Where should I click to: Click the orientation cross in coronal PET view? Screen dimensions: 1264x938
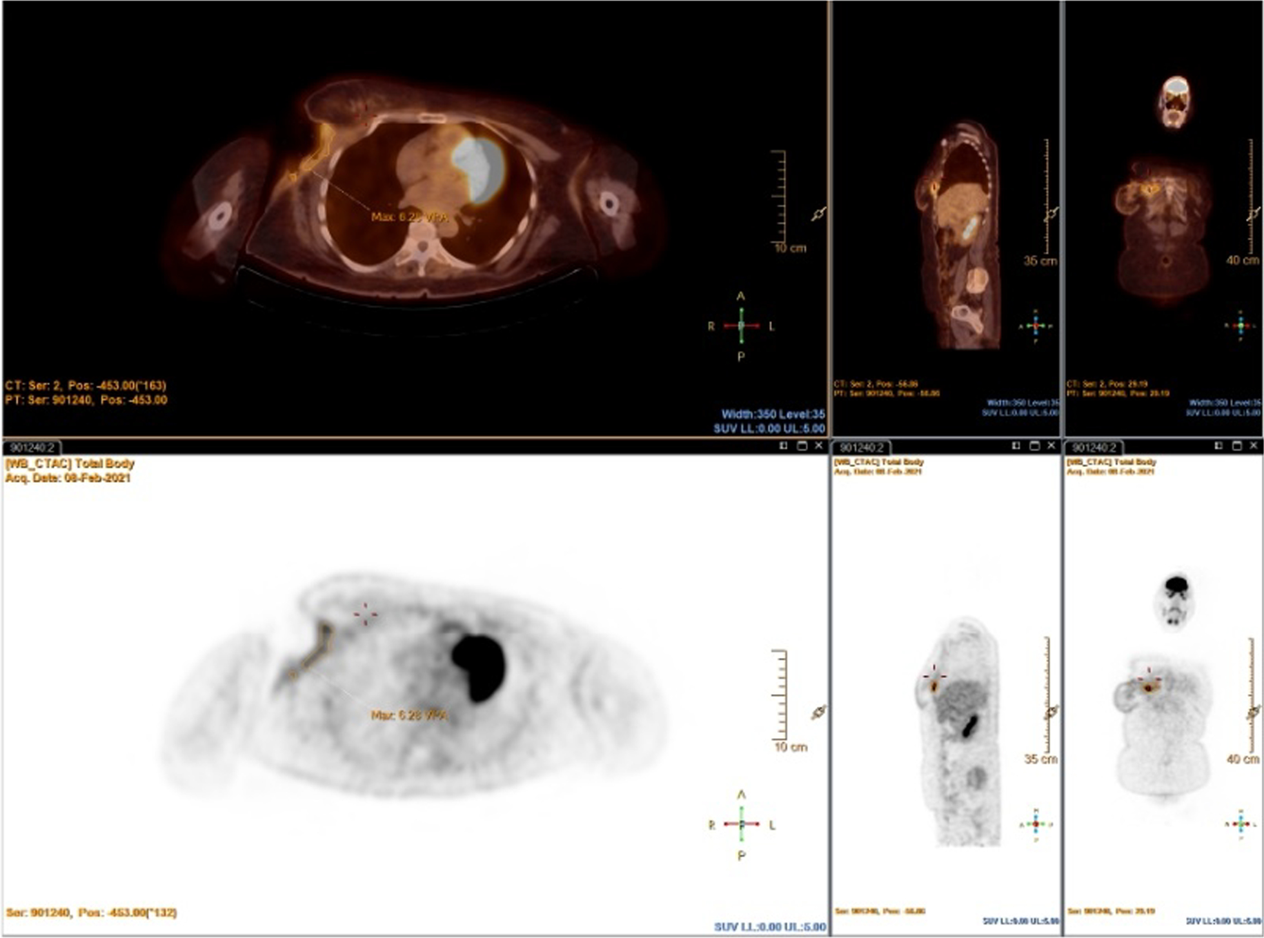click(x=1241, y=824)
